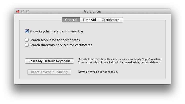Click the zoom window button
The width and height of the screenshot is (185, 104).
tap(28, 11)
